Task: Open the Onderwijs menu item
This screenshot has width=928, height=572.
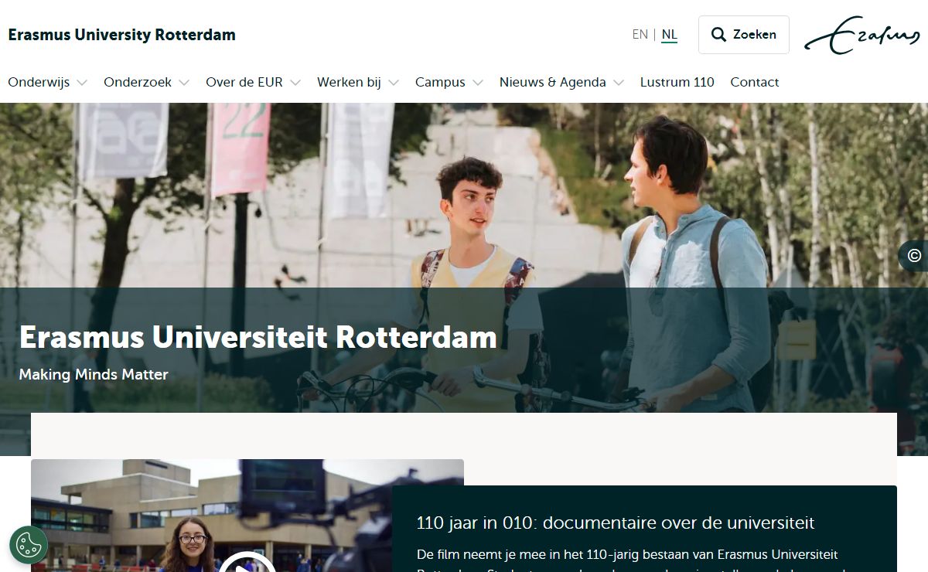Action: pyautogui.click(x=39, y=82)
